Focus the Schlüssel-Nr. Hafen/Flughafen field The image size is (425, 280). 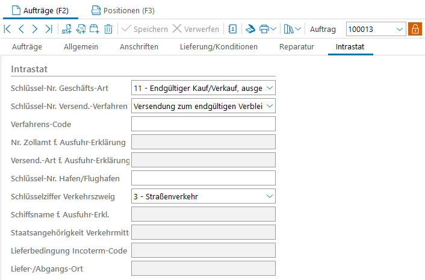(x=203, y=178)
